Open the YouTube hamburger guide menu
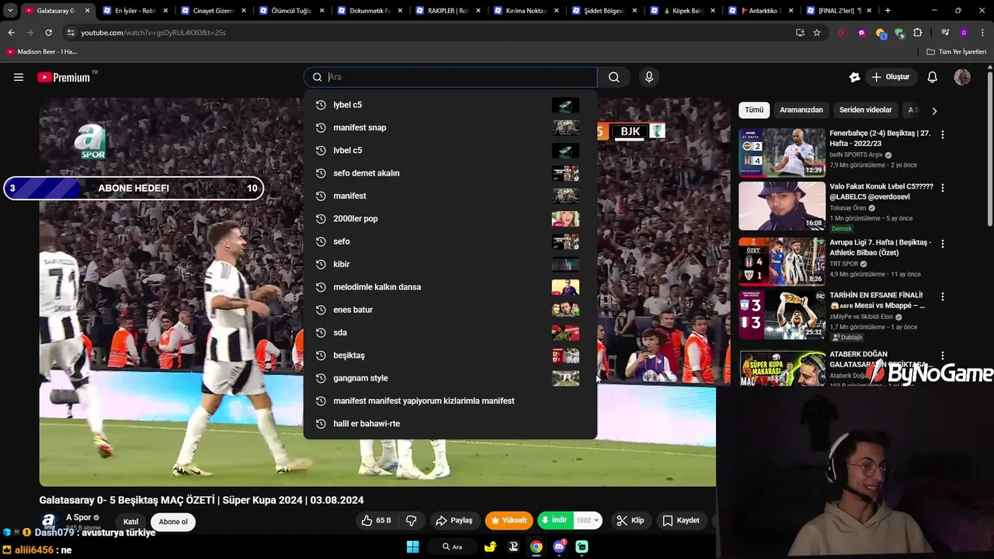The width and height of the screenshot is (994, 559). pos(19,77)
